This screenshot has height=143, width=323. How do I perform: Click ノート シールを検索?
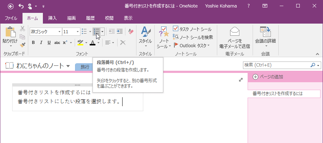[x=193, y=37]
